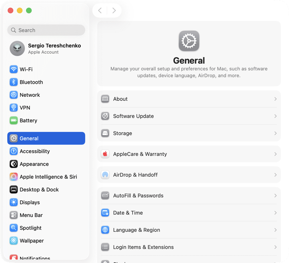Click the Wi-Fi icon in the sidebar
This screenshot has height=263, width=289.
[14, 69]
